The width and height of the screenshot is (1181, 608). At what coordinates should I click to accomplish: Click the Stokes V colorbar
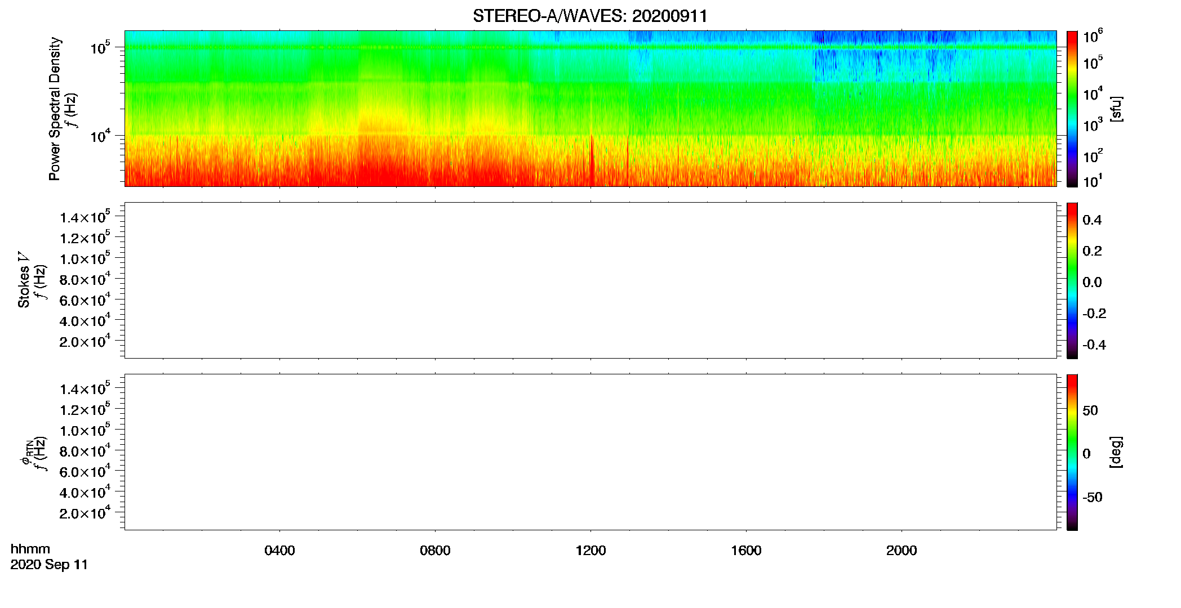click(x=1072, y=280)
